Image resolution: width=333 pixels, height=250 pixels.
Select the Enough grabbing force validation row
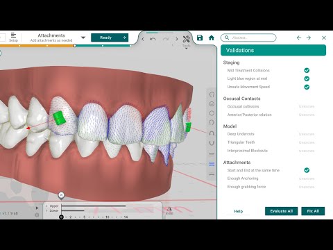point(271,187)
